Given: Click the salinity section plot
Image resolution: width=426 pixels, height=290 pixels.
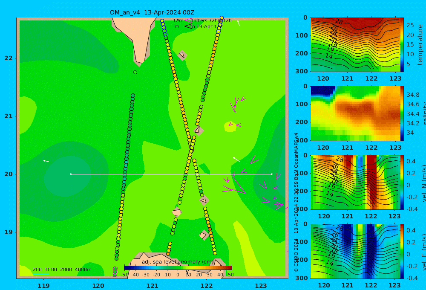Looking at the screenshot, I should [x=355, y=113].
